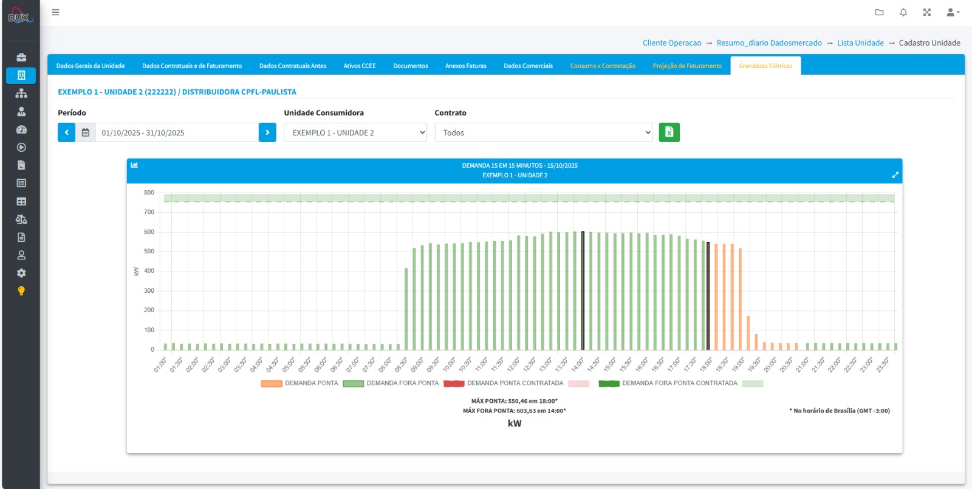Expand the chart using the expand arrows icon

[x=895, y=175]
